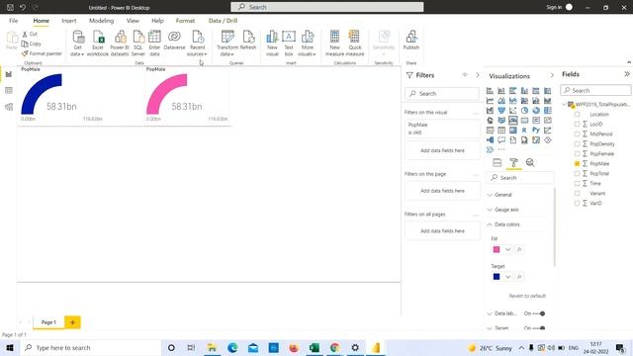Screen dimensions: 633x356
Task: Click Revert to default link
Action: coord(527,296)
